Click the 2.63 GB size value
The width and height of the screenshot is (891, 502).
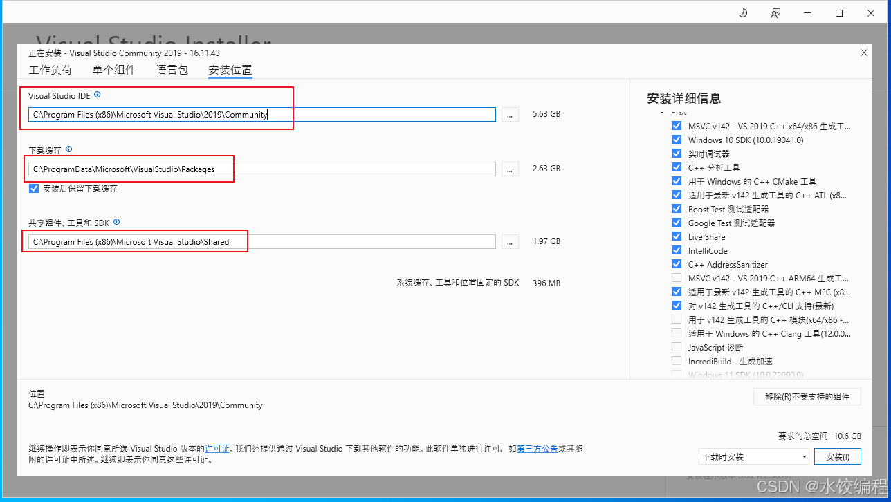pyautogui.click(x=546, y=169)
